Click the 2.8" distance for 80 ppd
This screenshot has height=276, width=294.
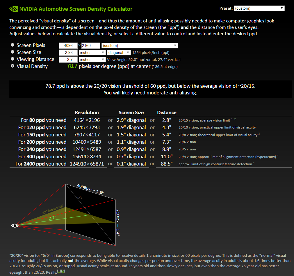pyautogui.click(x=167, y=120)
